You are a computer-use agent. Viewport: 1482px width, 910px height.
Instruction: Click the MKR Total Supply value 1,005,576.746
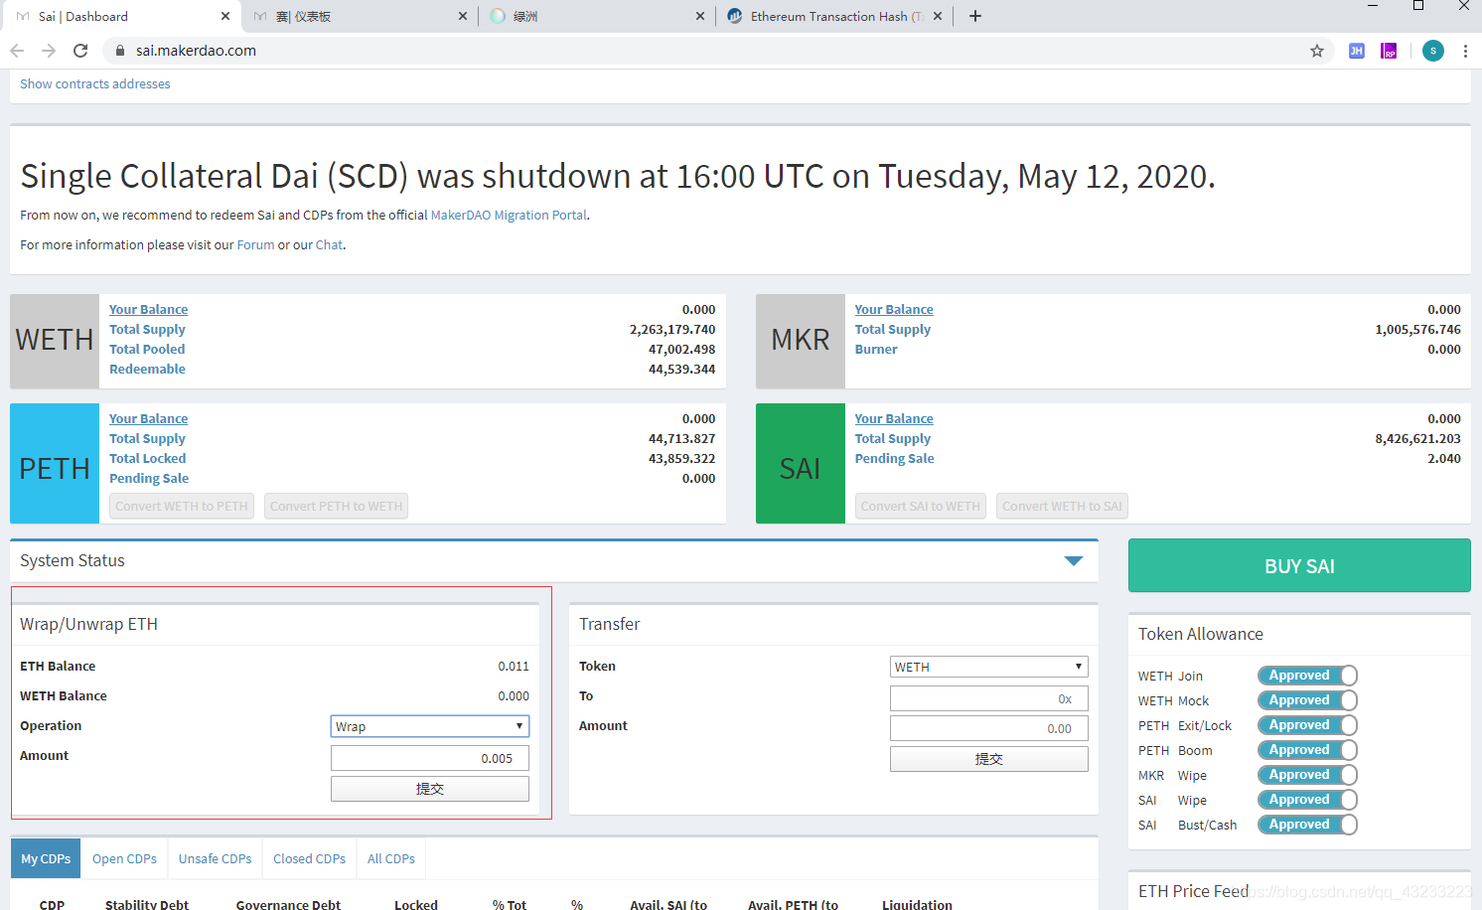click(x=1417, y=330)
